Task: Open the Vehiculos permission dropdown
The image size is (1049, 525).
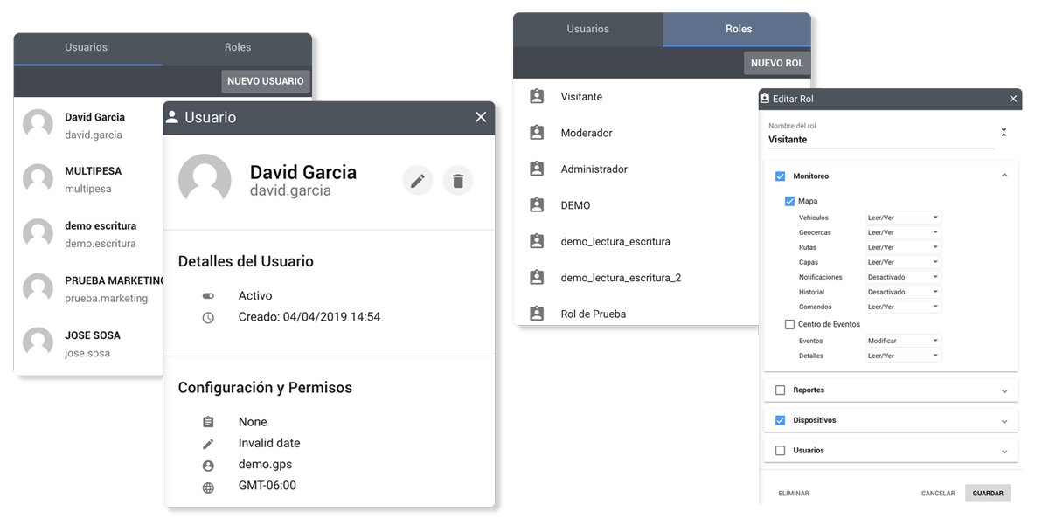Action: [903, 218]
